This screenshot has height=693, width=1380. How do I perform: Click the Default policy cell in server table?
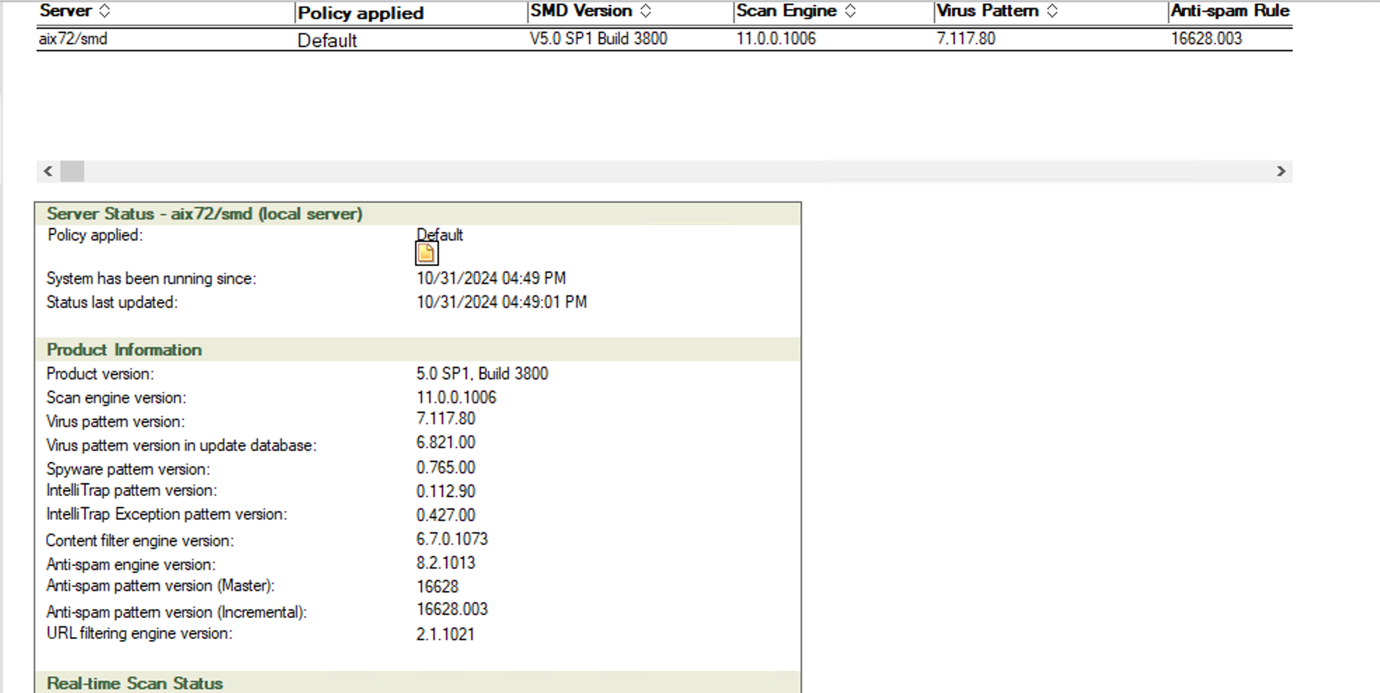327,41
